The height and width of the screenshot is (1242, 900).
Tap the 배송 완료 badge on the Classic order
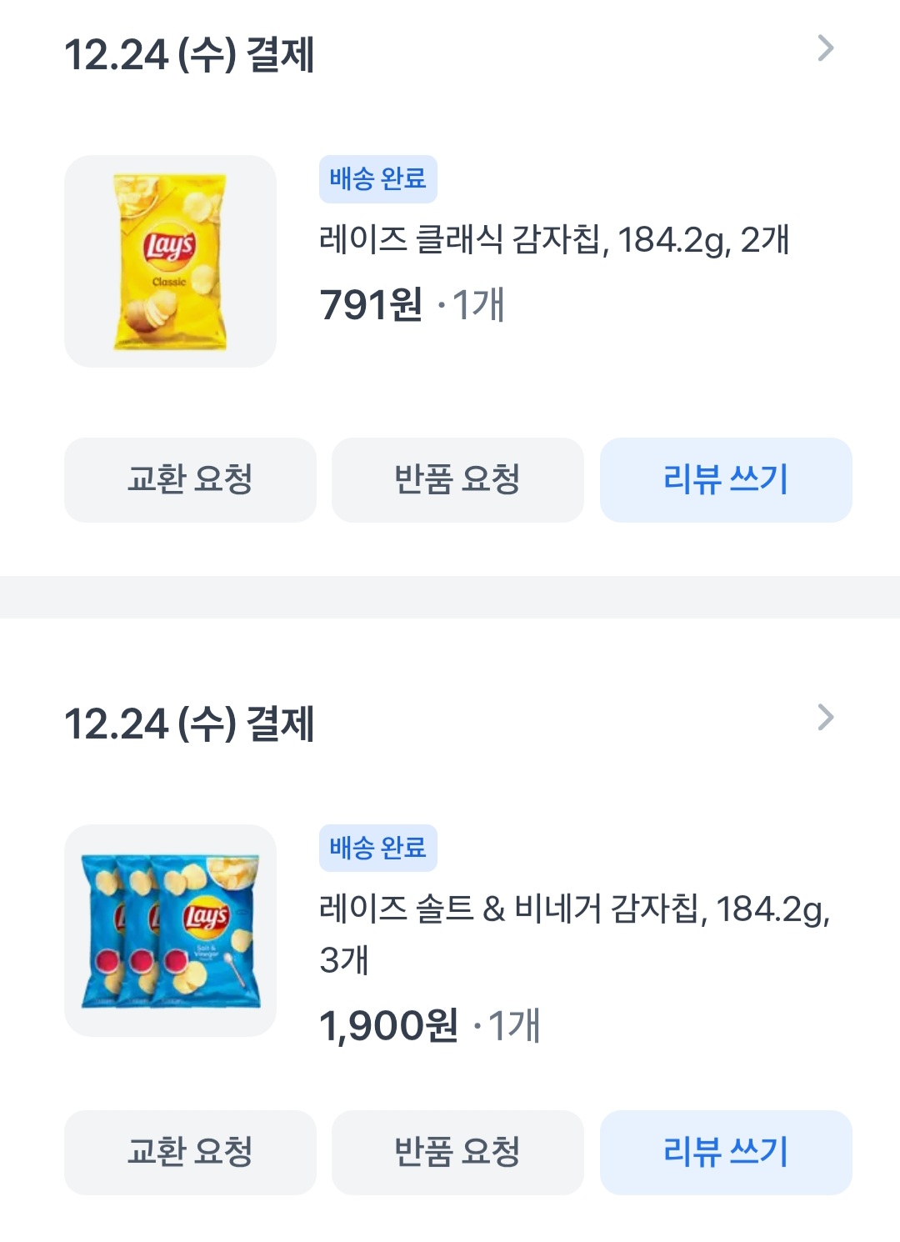(x=377, y=179)
